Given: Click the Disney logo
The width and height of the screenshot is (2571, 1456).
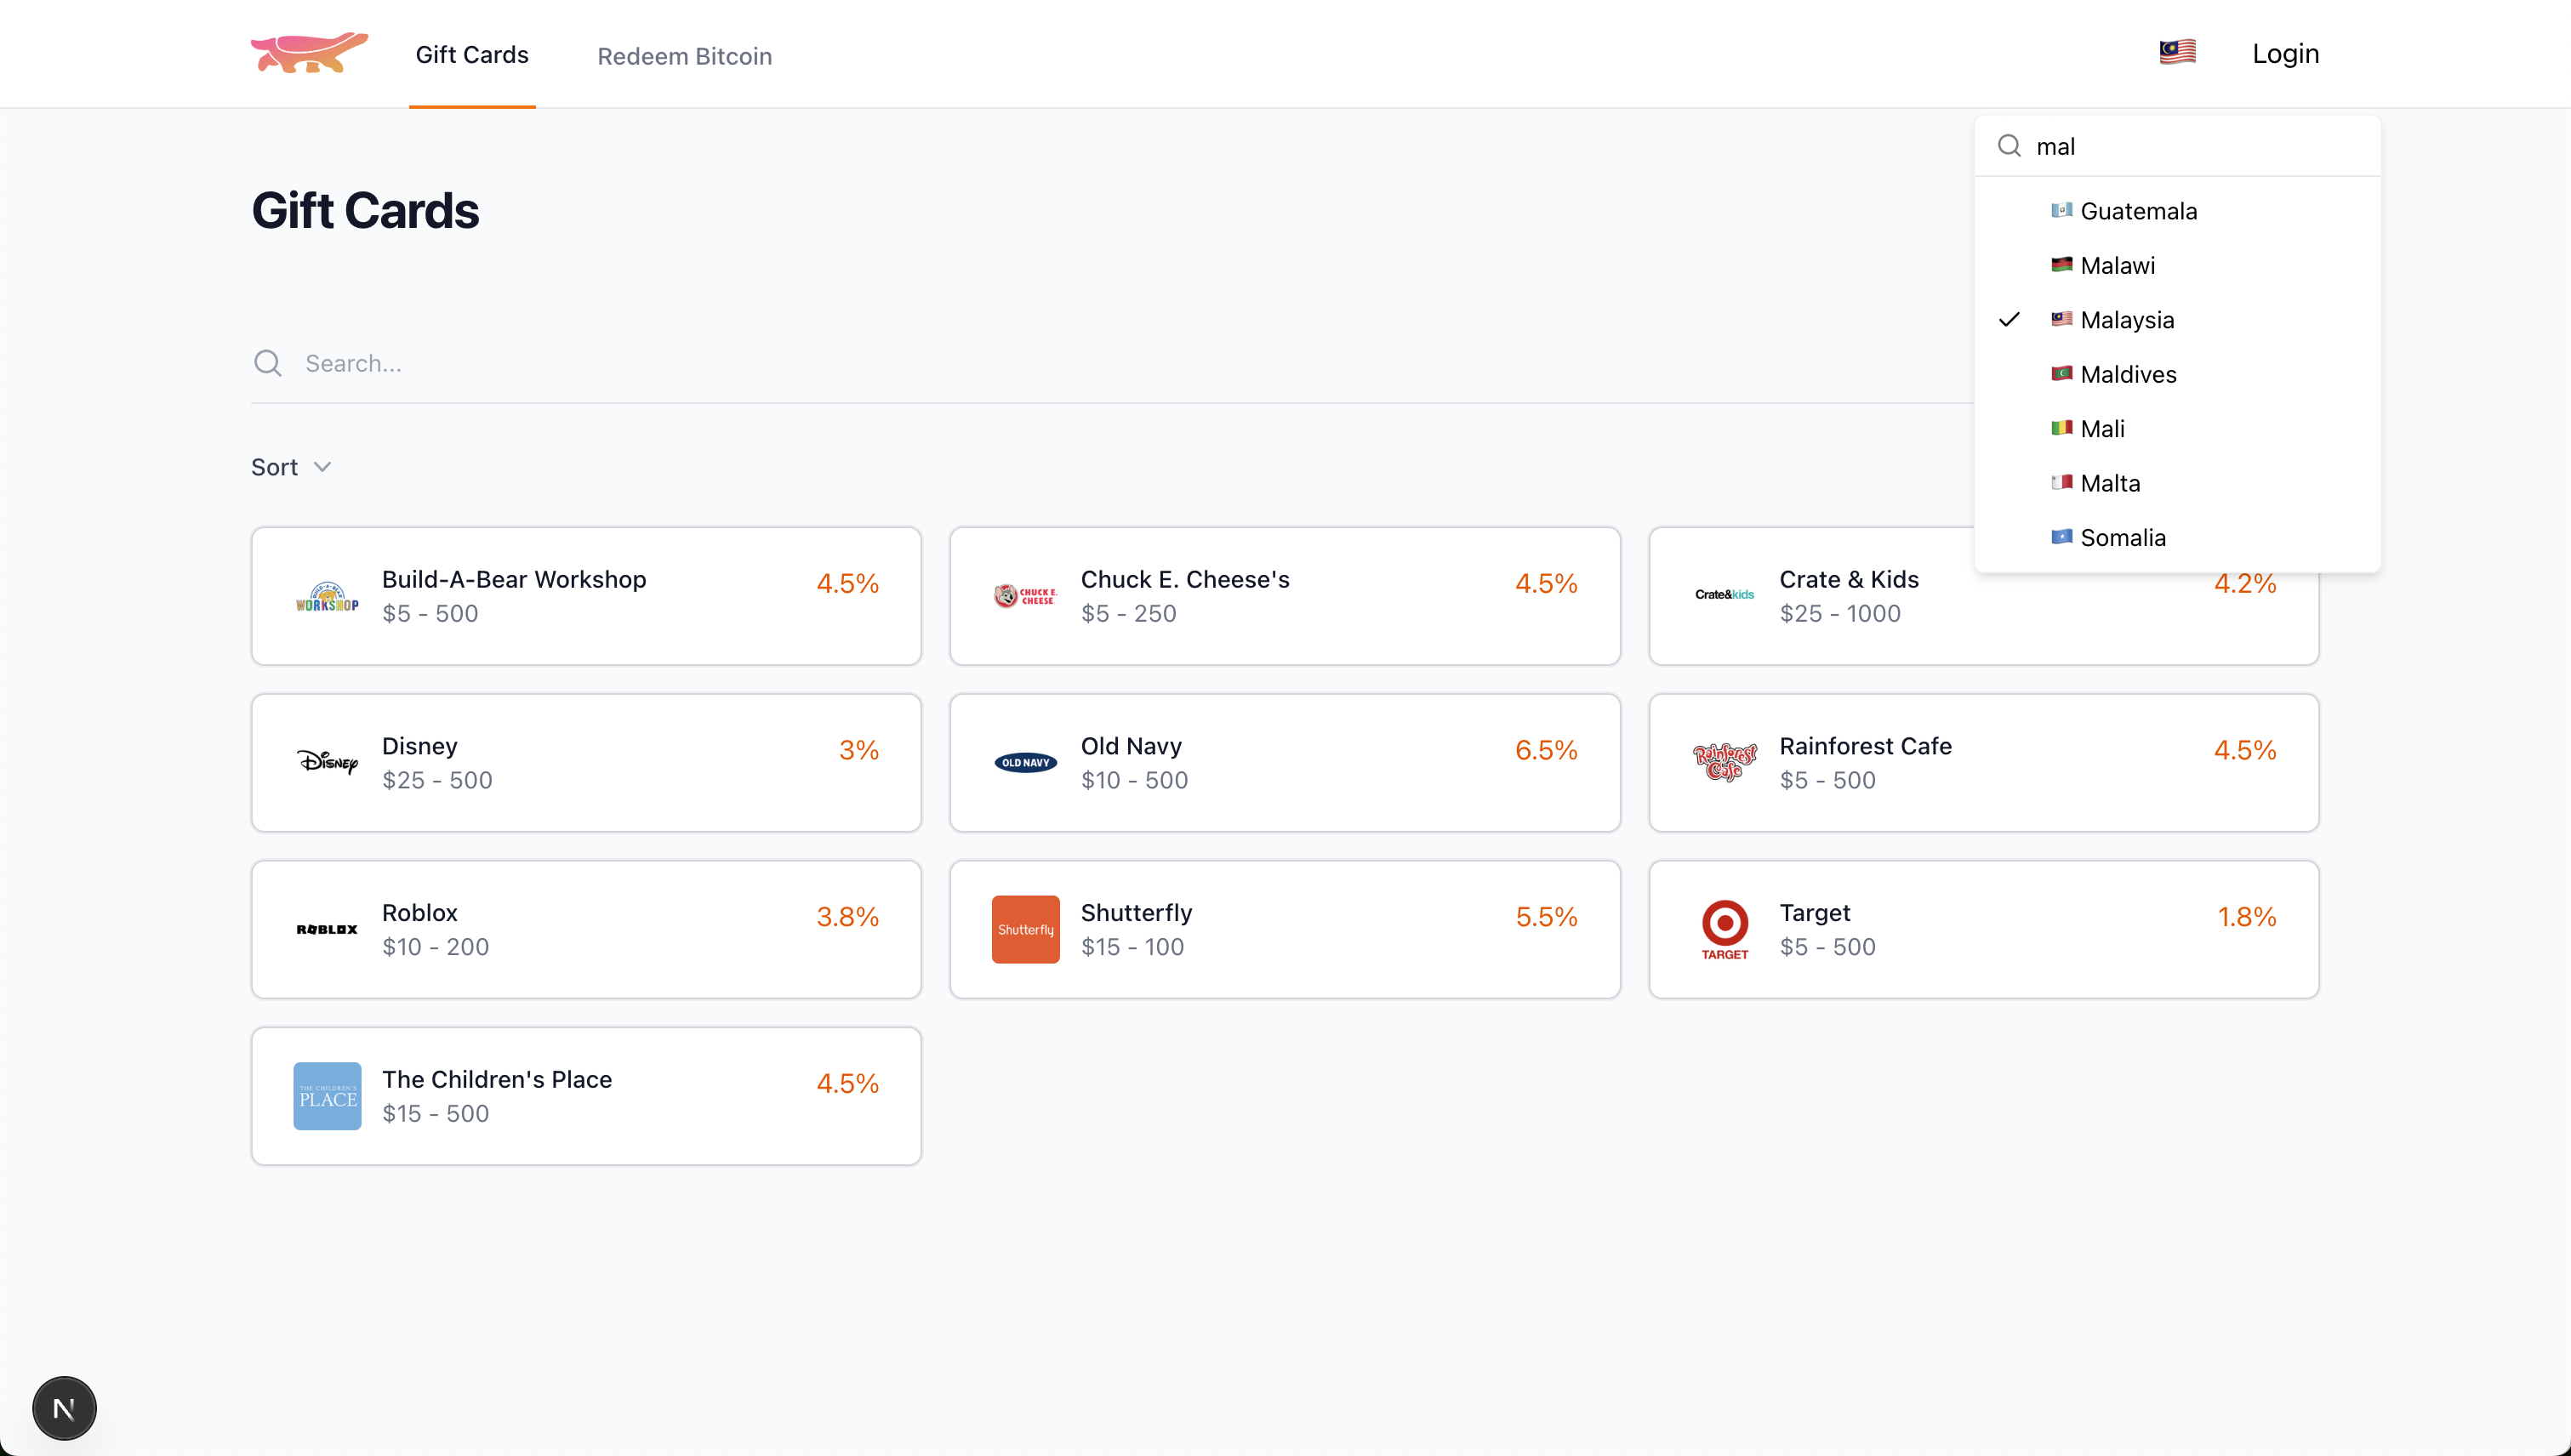Looking at the screenshot, I should coord(328,762).
